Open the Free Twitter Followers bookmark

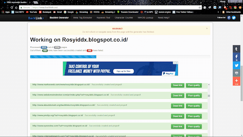183,12
